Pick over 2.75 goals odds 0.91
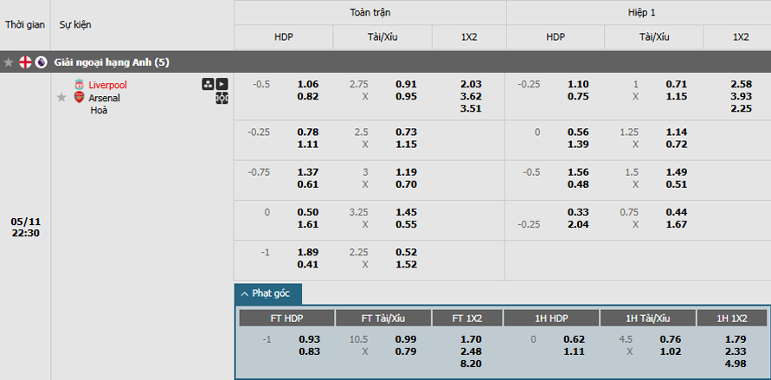Viewport: 771px width, 380px height. click(406, 84)
